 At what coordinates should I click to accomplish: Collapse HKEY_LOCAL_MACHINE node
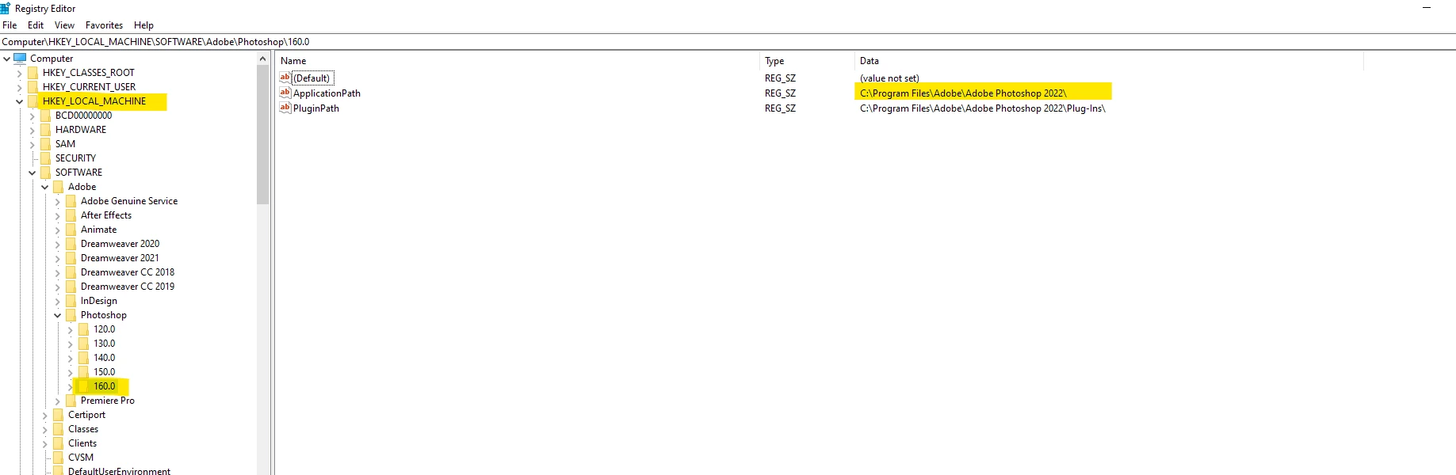[19, 101]
